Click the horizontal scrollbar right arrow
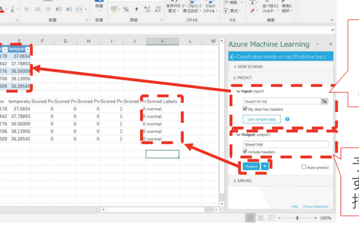The width and height of the screenshot is (359, 231). (216, 210)
